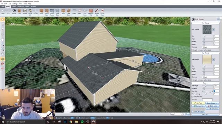Click the Roof overhang slider
Viewport: 222px width, 124px height.
207,94
